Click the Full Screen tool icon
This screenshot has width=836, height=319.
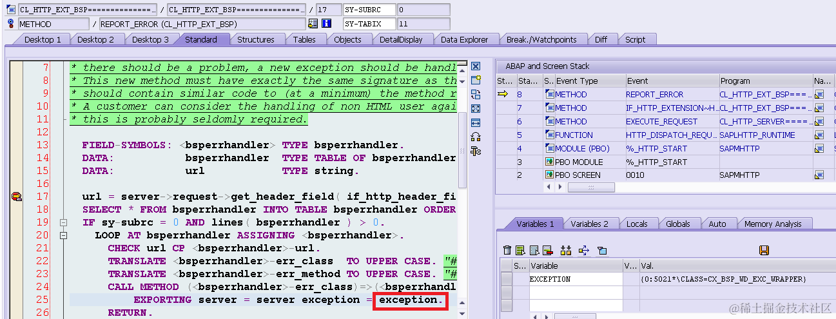tap(476, 109)
